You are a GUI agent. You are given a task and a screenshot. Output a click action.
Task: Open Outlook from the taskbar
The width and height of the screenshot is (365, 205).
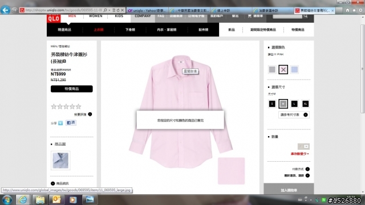(56, 200)
